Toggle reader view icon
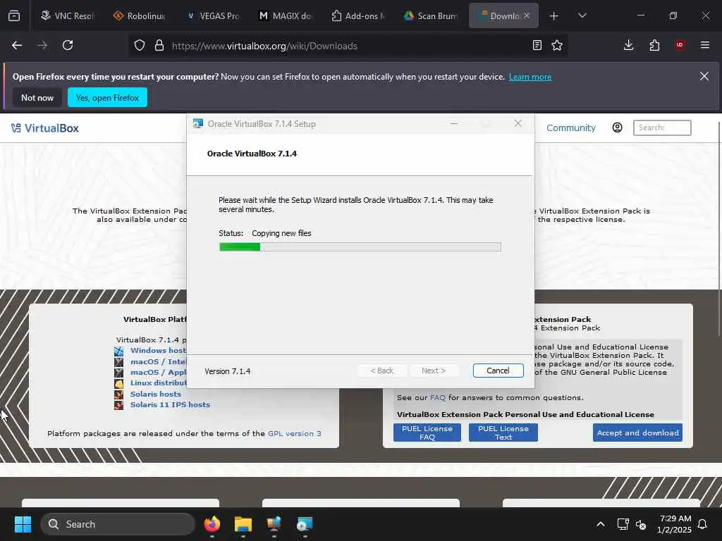This screenshot has height=541, width=722. 537,46
